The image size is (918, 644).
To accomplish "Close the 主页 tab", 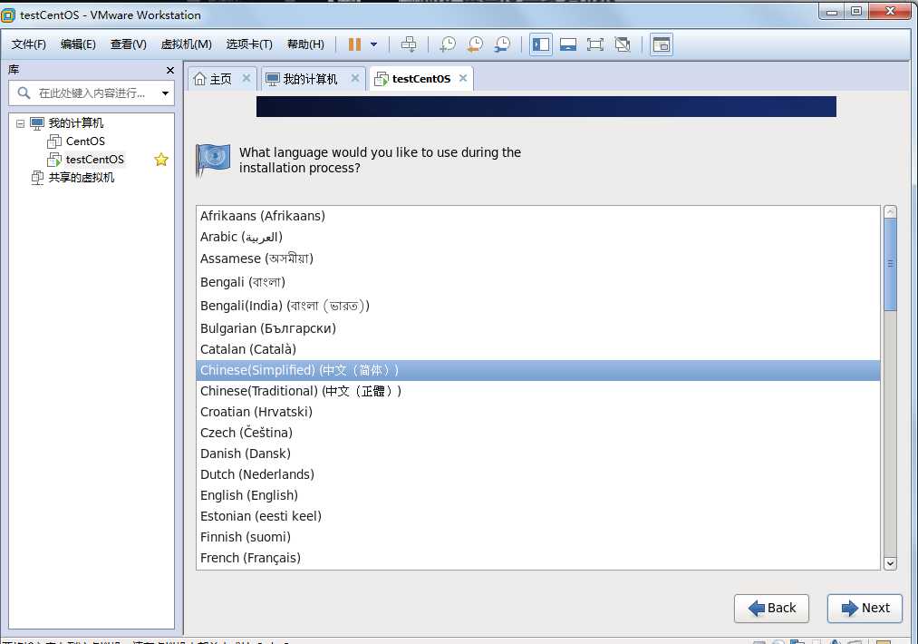I will pos(246,78).
